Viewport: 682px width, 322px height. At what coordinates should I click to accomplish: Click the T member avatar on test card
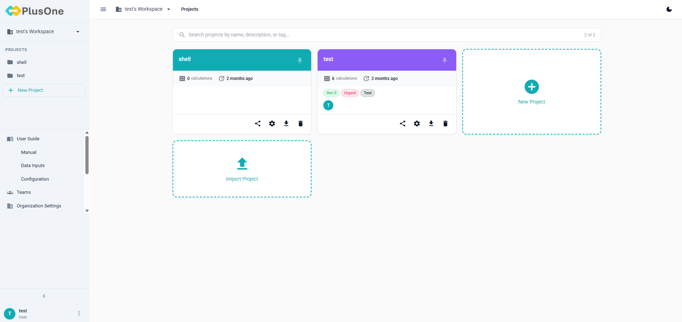(x=328, y=105)
